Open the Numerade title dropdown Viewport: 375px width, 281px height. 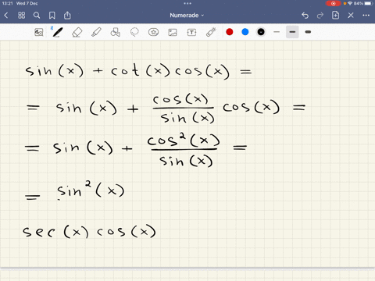coord(187,16)
